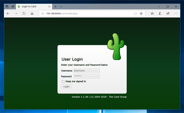
Task: Close the Login to Cacti tab
Action: pyautogui.click(x=49, y=6)
